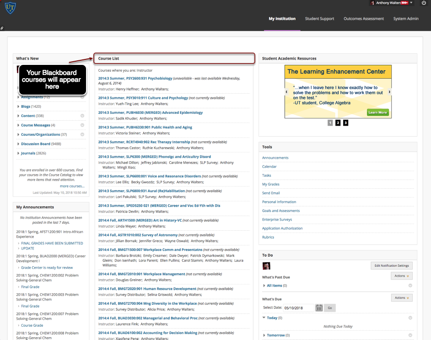Click the UT shield logo
Screen dimensions: 431x340
point(10,8)
